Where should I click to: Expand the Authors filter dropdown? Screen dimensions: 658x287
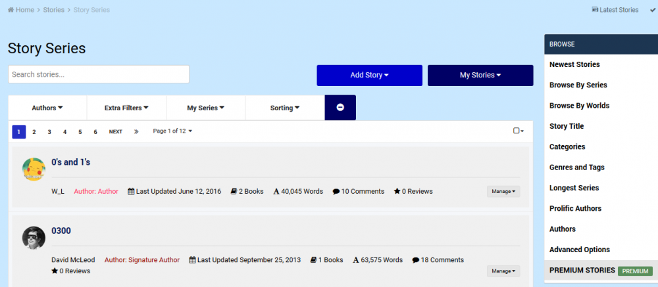point(47,108)
